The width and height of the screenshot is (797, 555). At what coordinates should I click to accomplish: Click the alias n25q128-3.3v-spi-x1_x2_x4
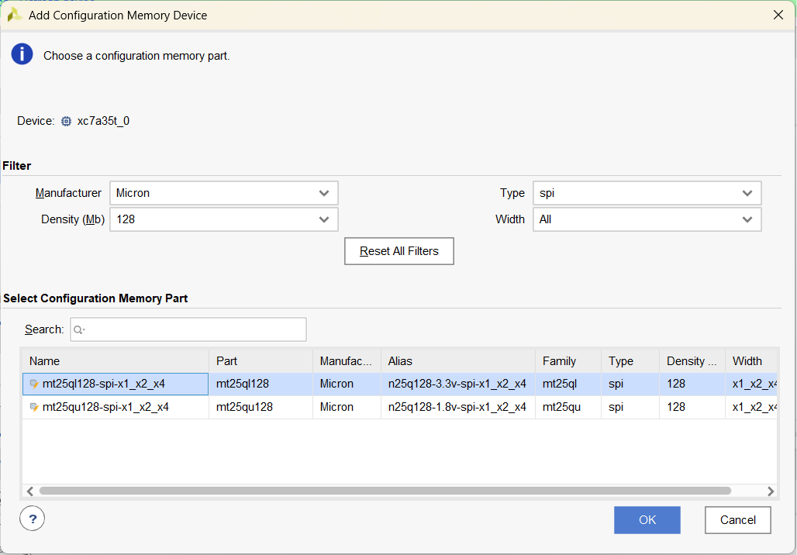point(457,384)
